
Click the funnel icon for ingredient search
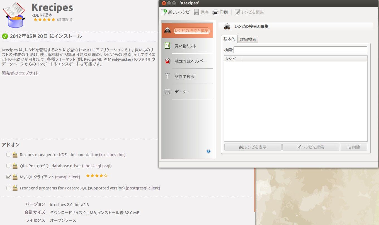coord(167,76)
